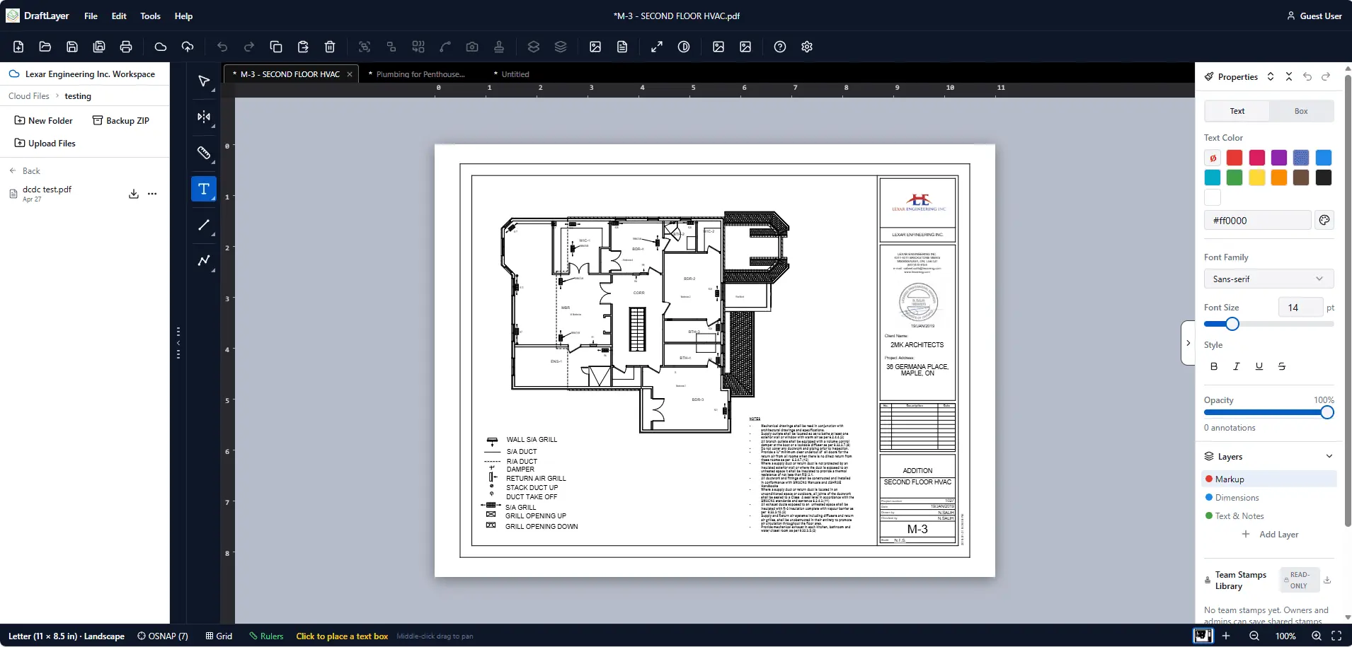
Task: Click the new document icon in the toolbar
Action: 18,47
